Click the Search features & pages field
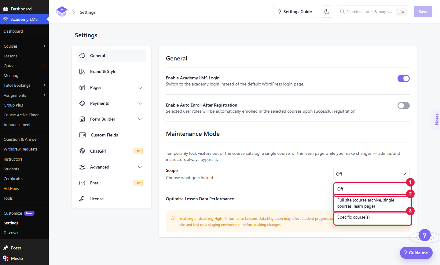This screenshot has height=265, width=440. coord(373,12)
